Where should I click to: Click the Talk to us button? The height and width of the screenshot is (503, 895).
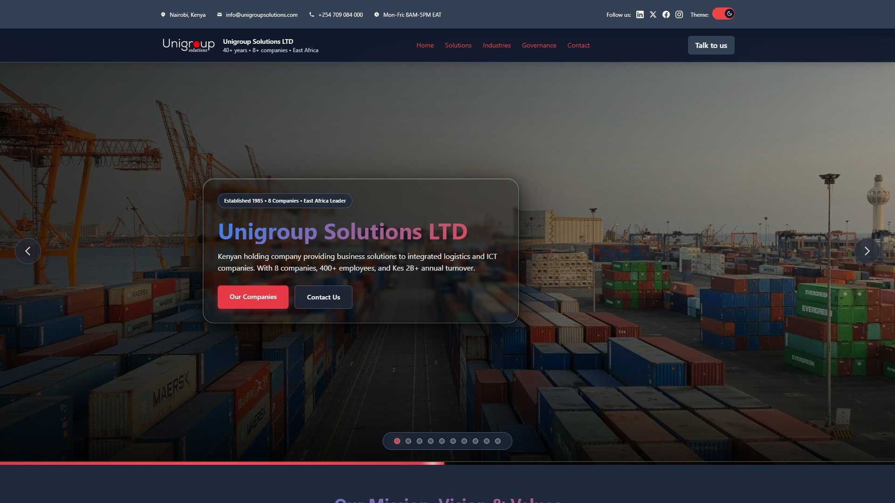click(711, 45)
